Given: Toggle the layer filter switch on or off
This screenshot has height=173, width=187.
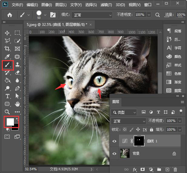Looking at the screenshot, I should coord(181,112).
